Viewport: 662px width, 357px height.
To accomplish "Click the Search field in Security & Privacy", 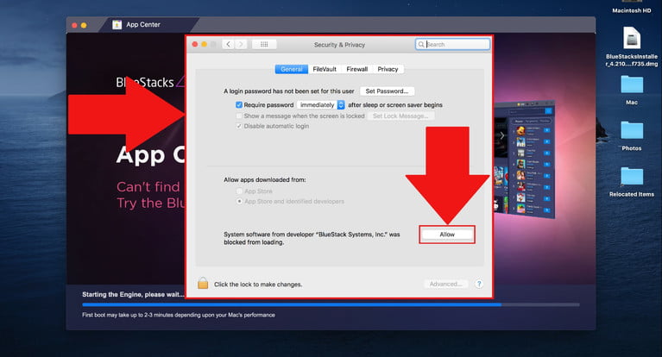I will [452, 44].
